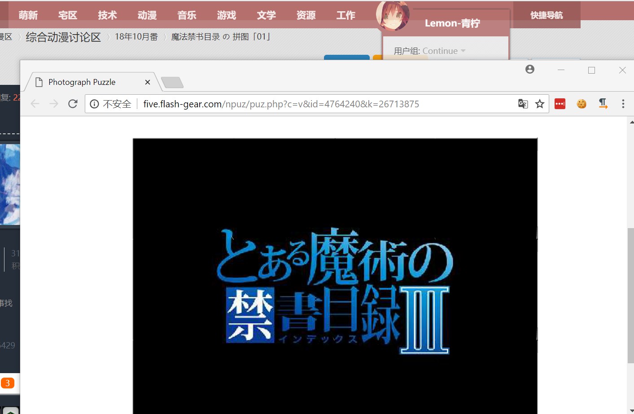Screen dimensions: 634x414
Task: Close the Photograph Puzzle tab
Action: [148, 82]
